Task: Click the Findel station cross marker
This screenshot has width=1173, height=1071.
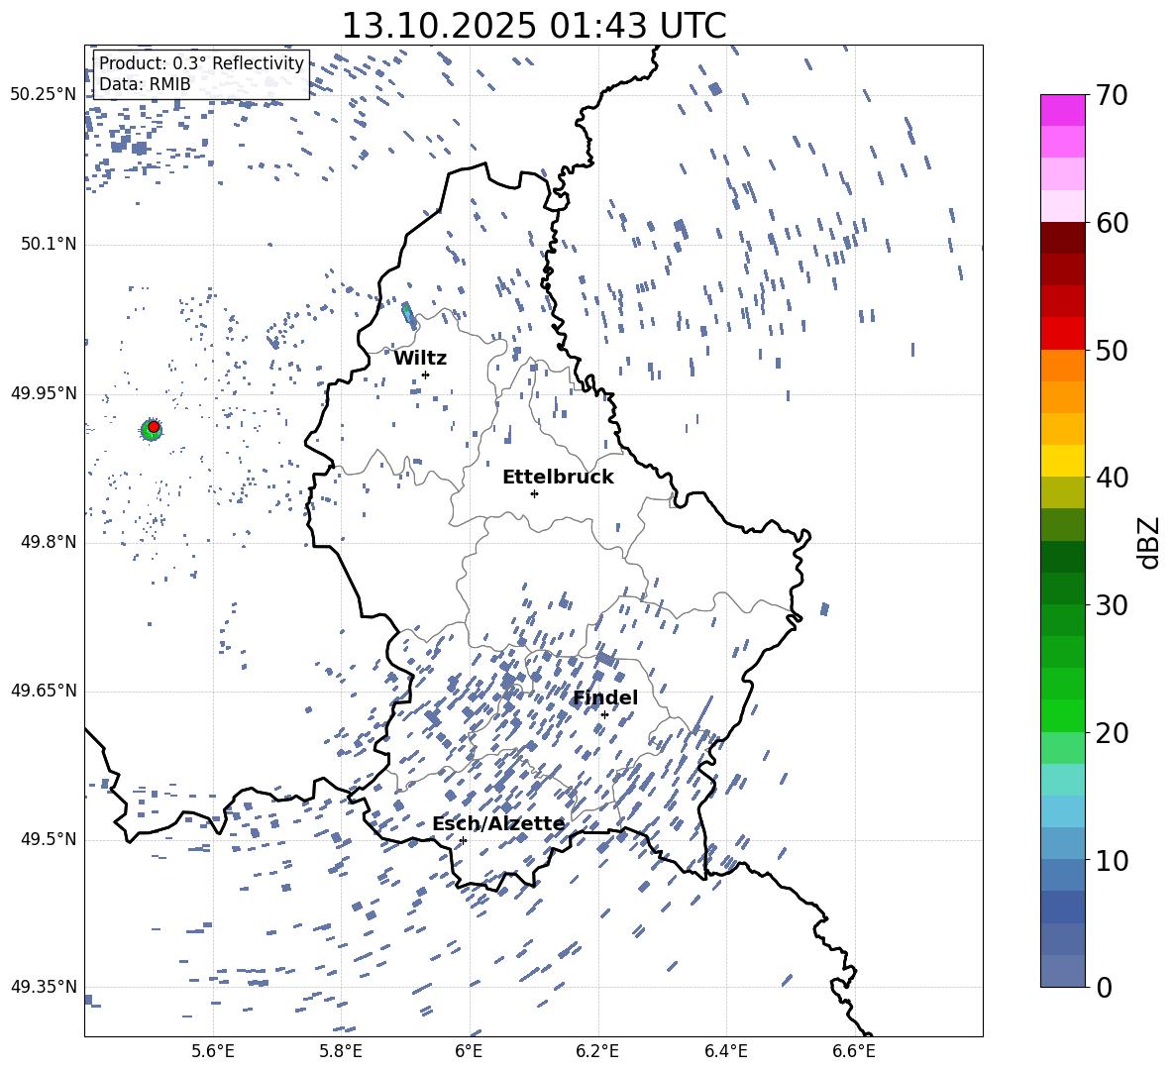Action: pos(604,714)
